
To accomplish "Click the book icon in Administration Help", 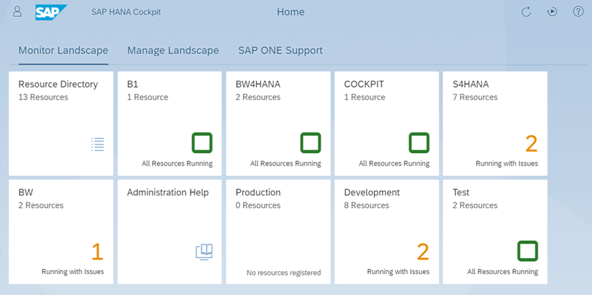I will pos(204,252).
